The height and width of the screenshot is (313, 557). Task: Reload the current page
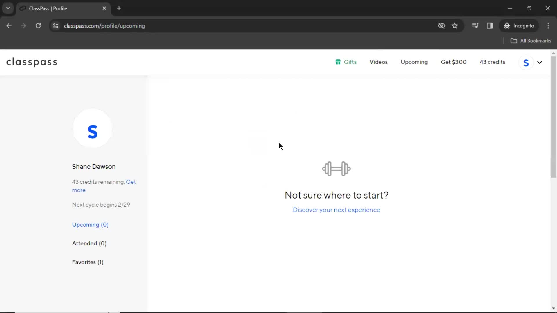(x=38, y=26)
